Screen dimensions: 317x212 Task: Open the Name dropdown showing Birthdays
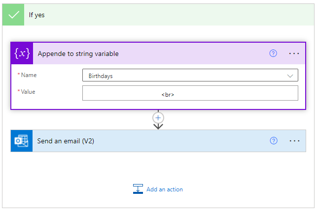(x=190, y=75)
